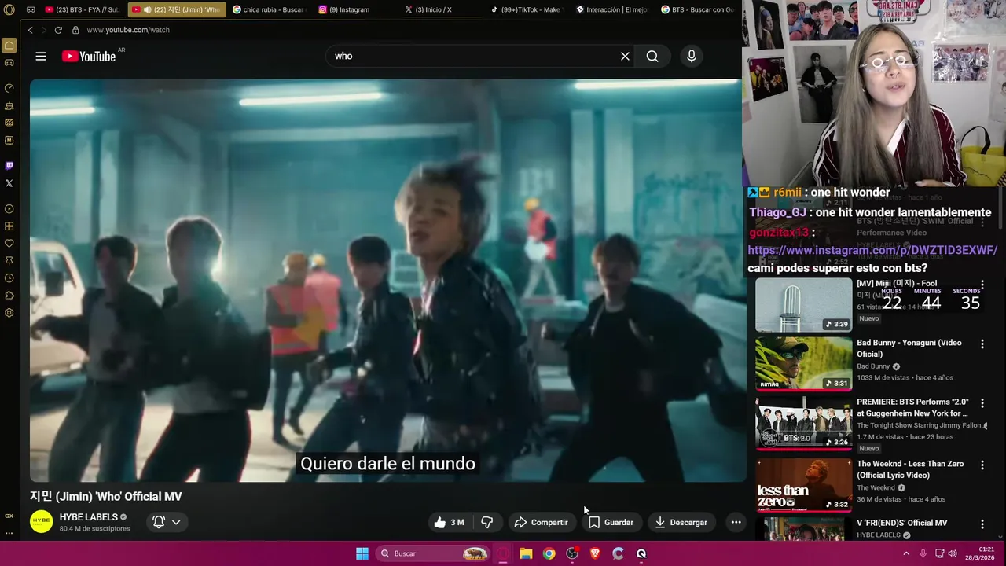Open the sidebar history clock icon
This screenshot has width=1006, height=566.
(x=9, y=278)
